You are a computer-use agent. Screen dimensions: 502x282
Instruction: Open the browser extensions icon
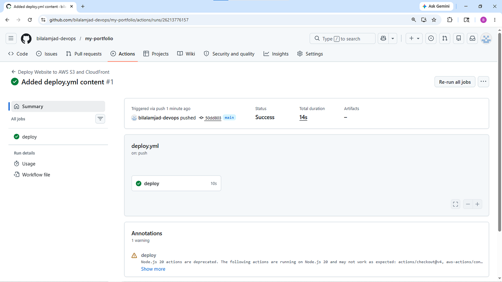[450, 20]
